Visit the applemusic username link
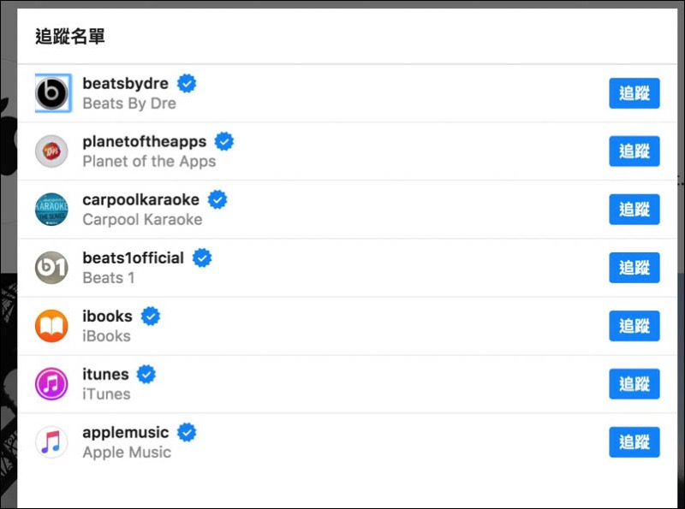The width and height of the screenshot is (685, 509). (126, 432)
